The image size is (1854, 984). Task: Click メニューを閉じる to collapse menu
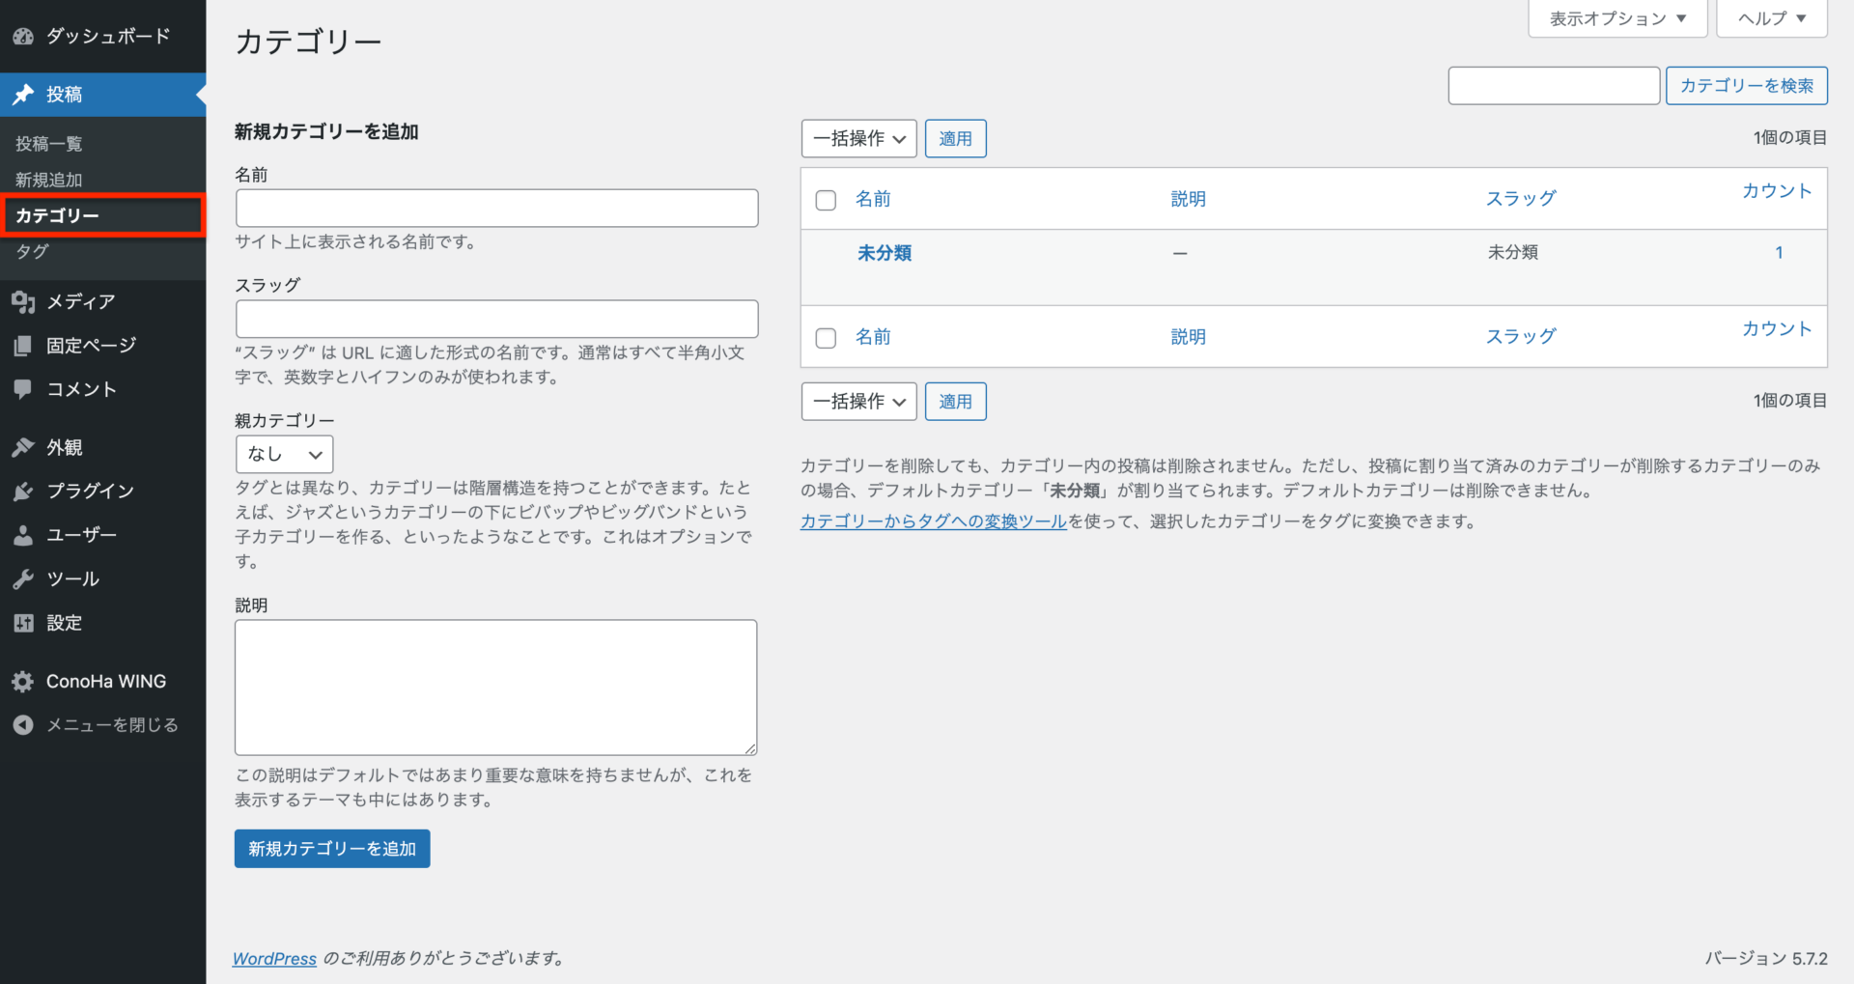click(x=103, y=725)
